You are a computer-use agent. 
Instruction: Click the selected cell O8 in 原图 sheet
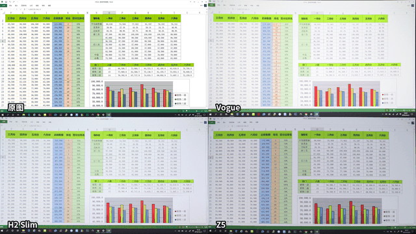click(109, 41)
